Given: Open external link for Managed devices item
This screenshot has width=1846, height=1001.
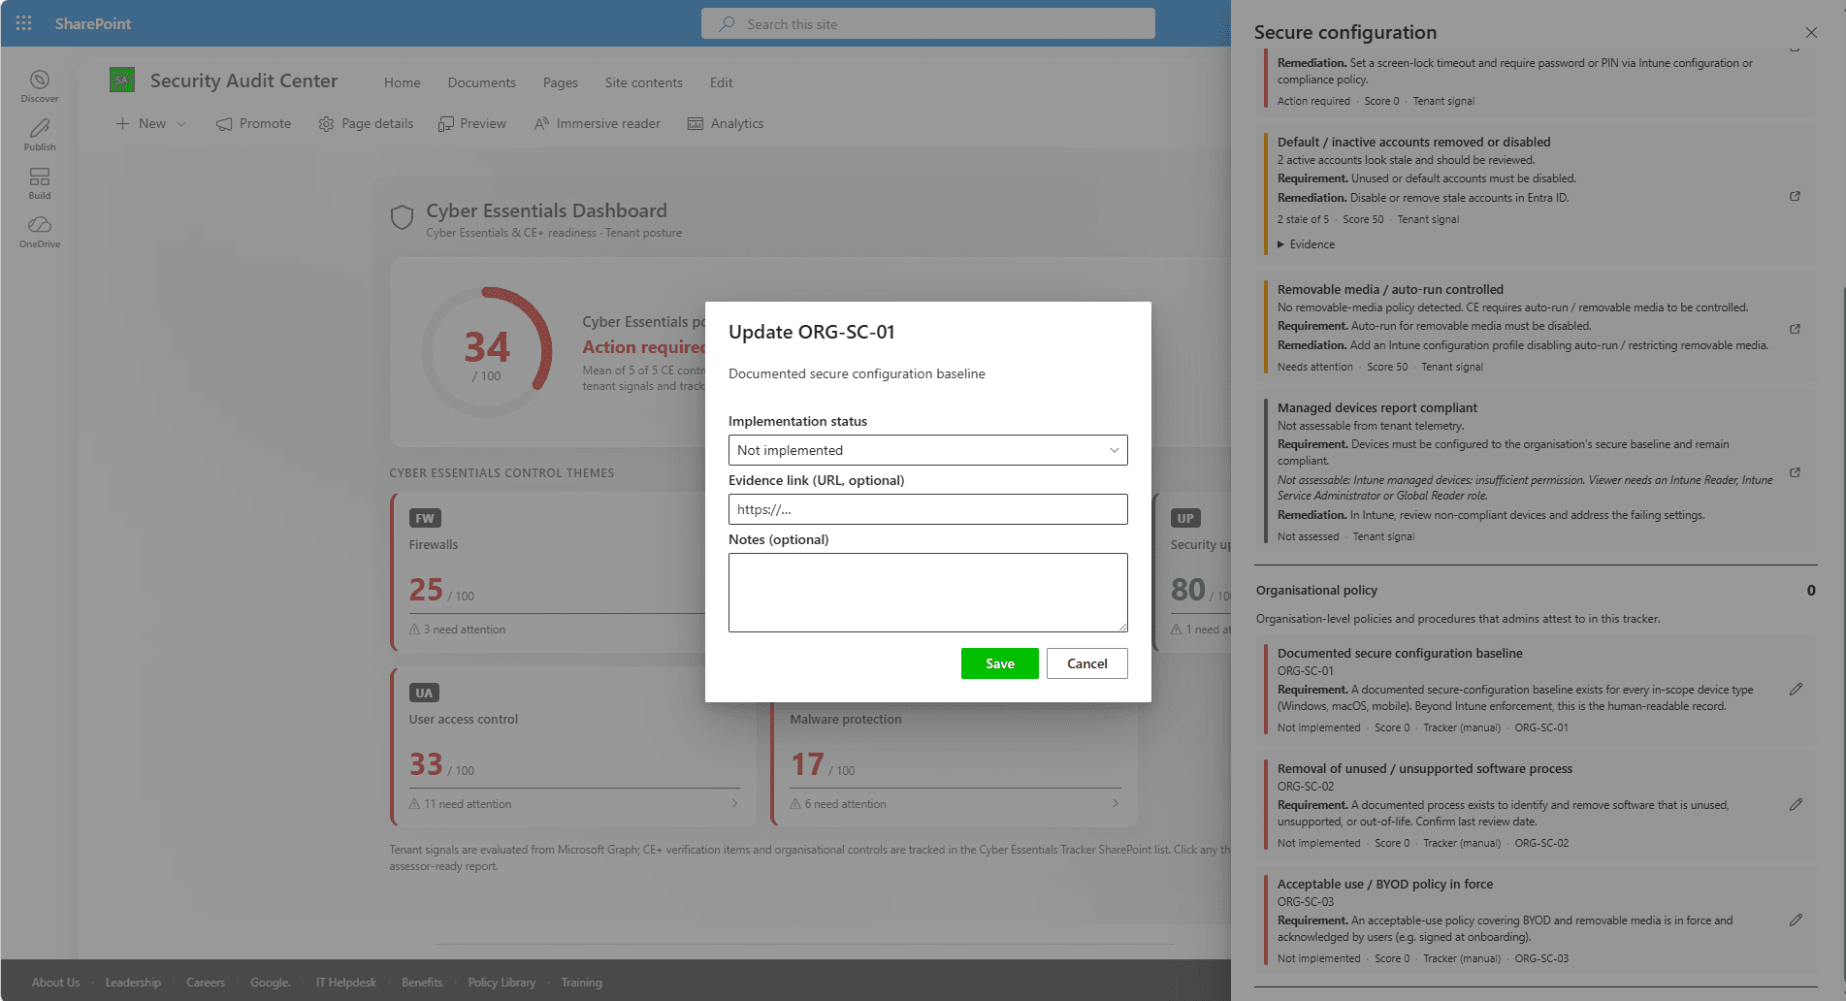Looking at the screenshot, I should 1795,472.
